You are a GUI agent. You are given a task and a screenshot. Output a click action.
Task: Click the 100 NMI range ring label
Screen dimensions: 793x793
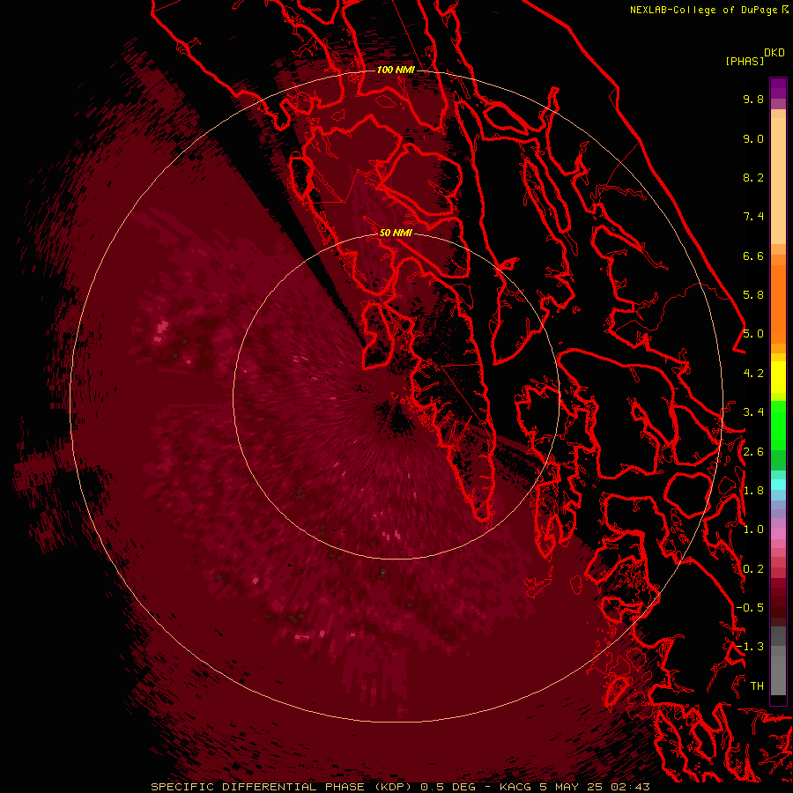396,70
